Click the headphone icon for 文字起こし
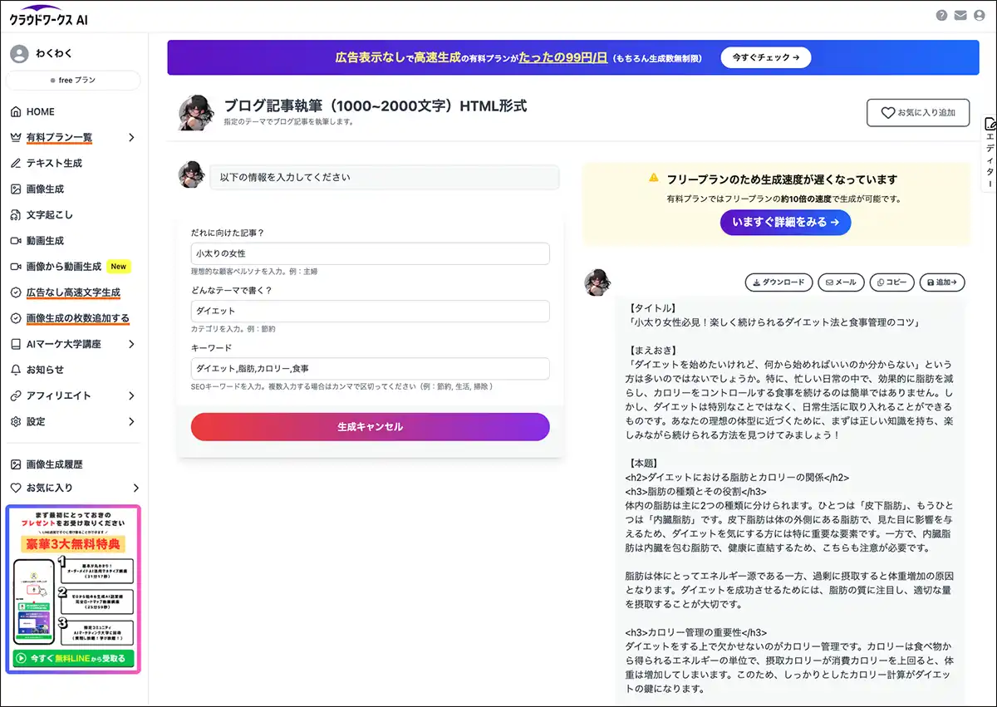The height and width of the screenshot is (707, 997). click(x=16, y=214)
